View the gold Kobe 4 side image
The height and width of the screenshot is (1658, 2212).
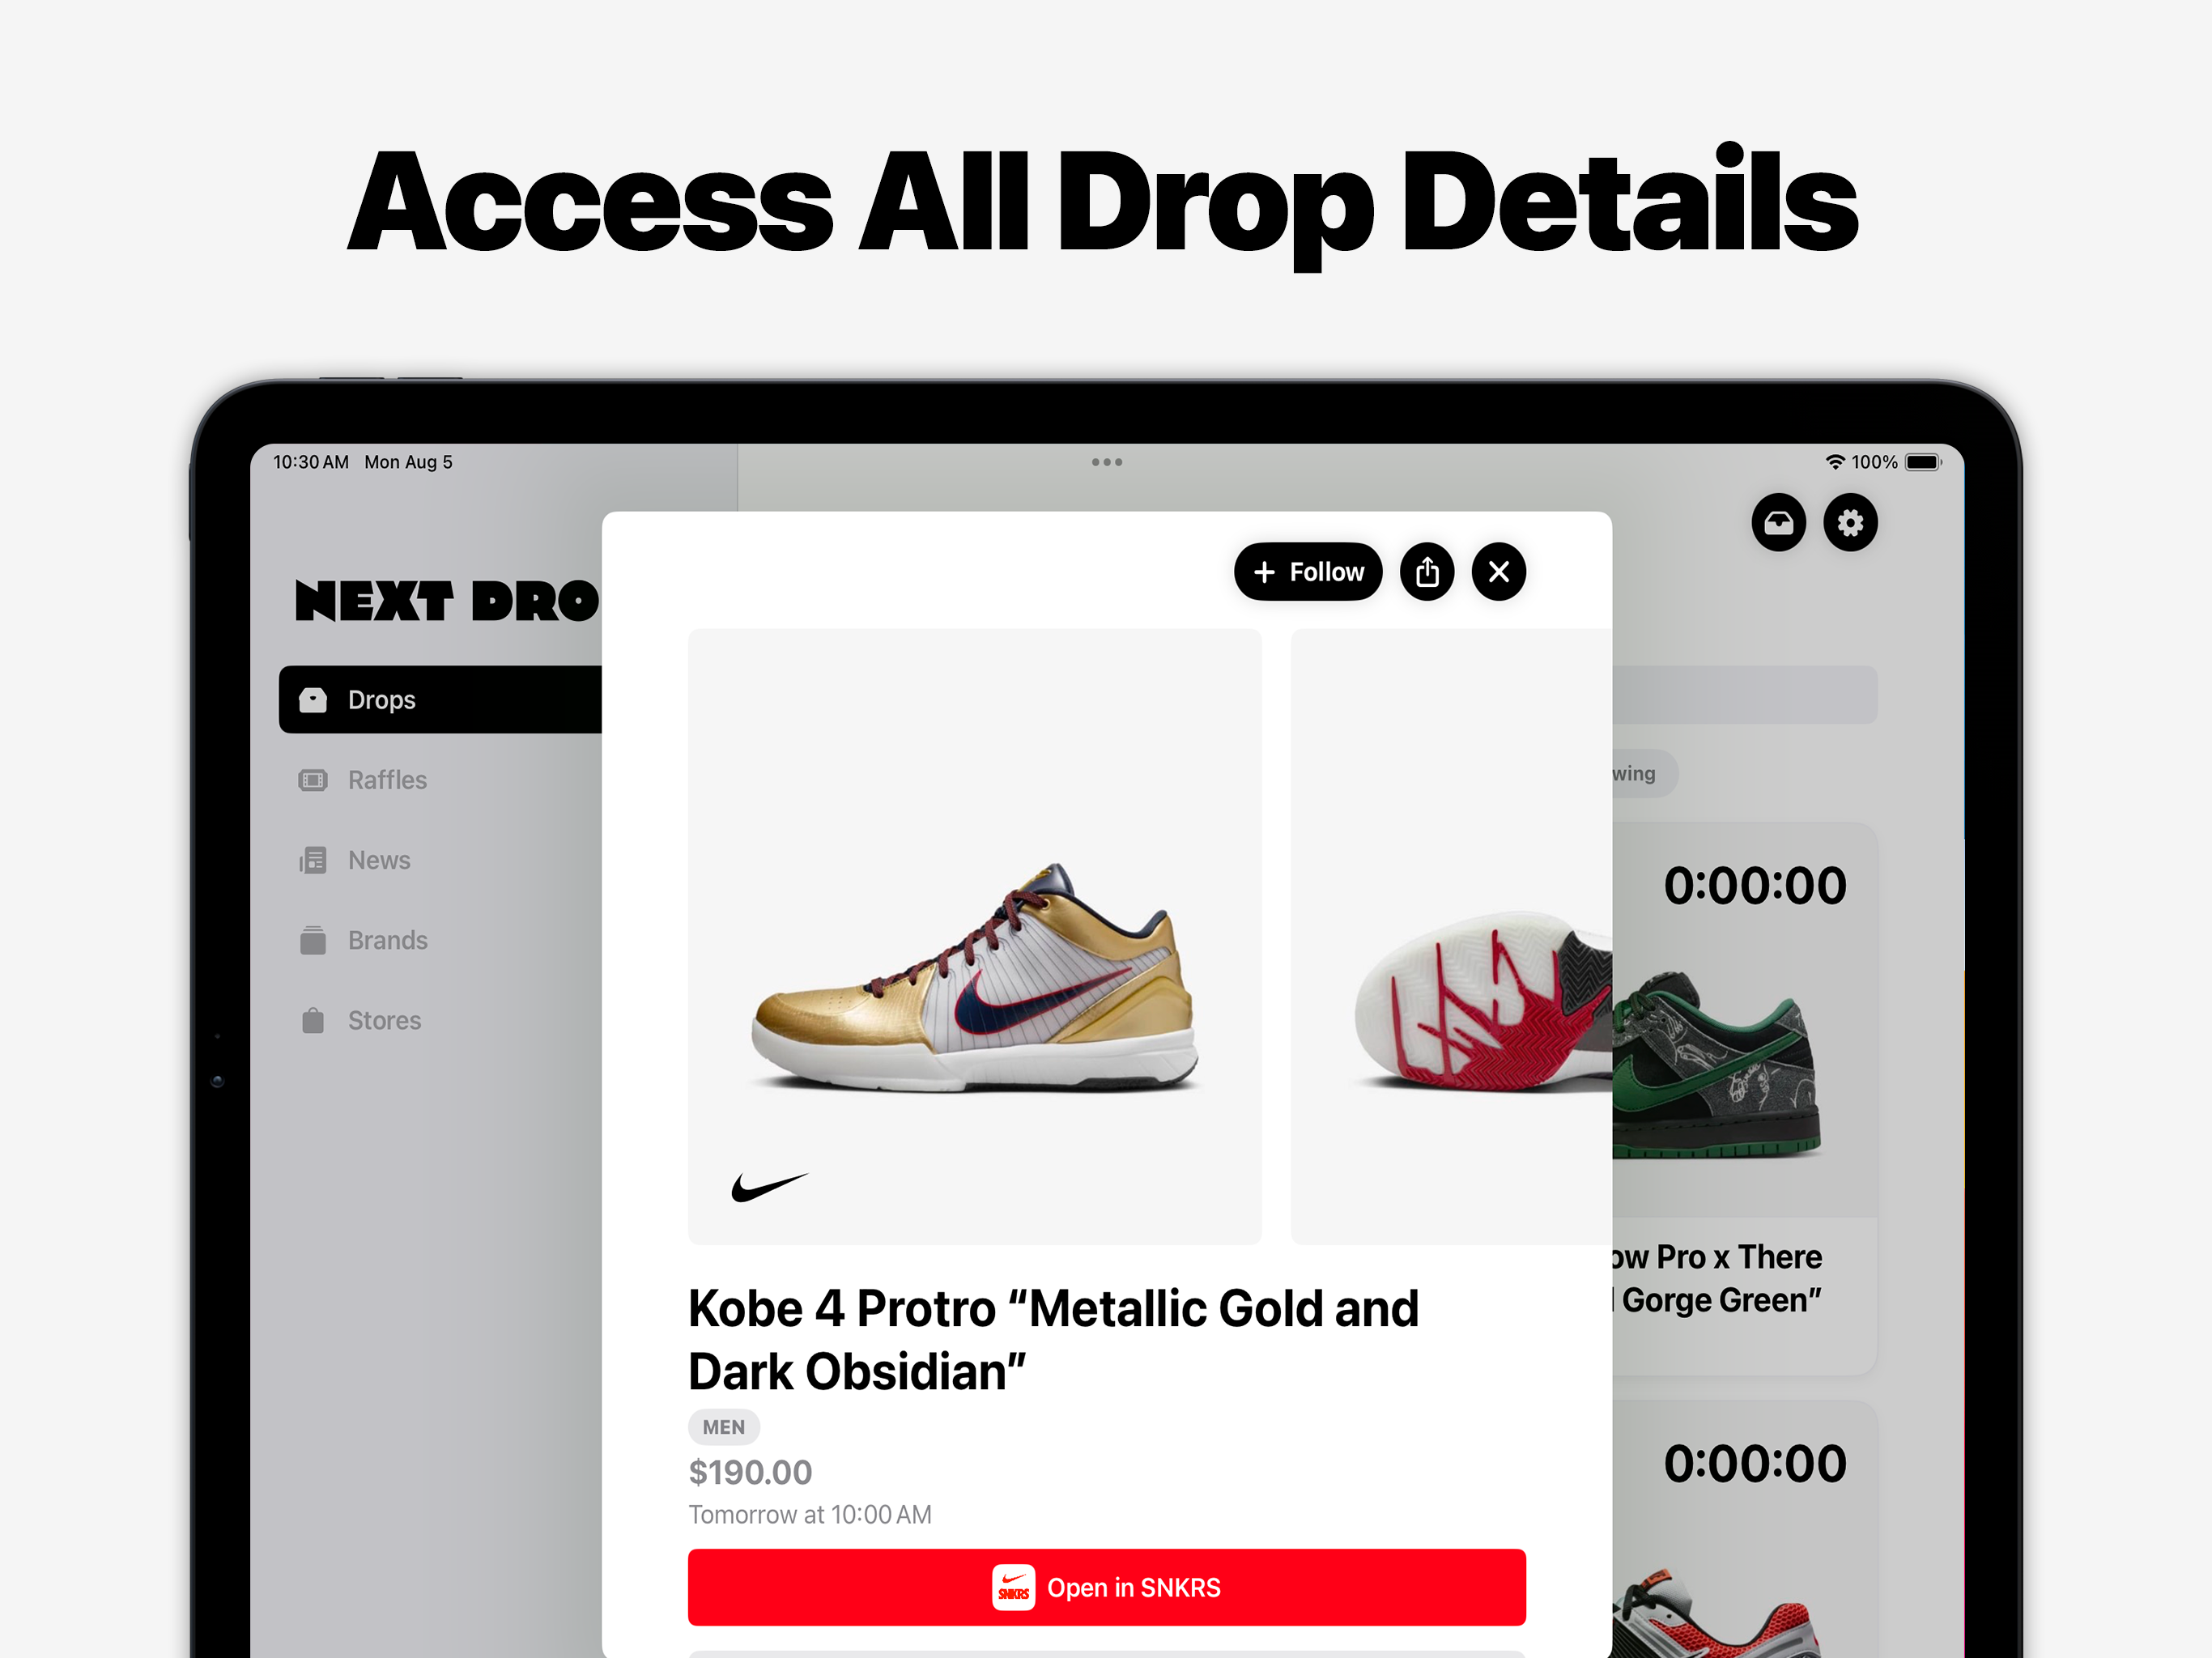975,936
